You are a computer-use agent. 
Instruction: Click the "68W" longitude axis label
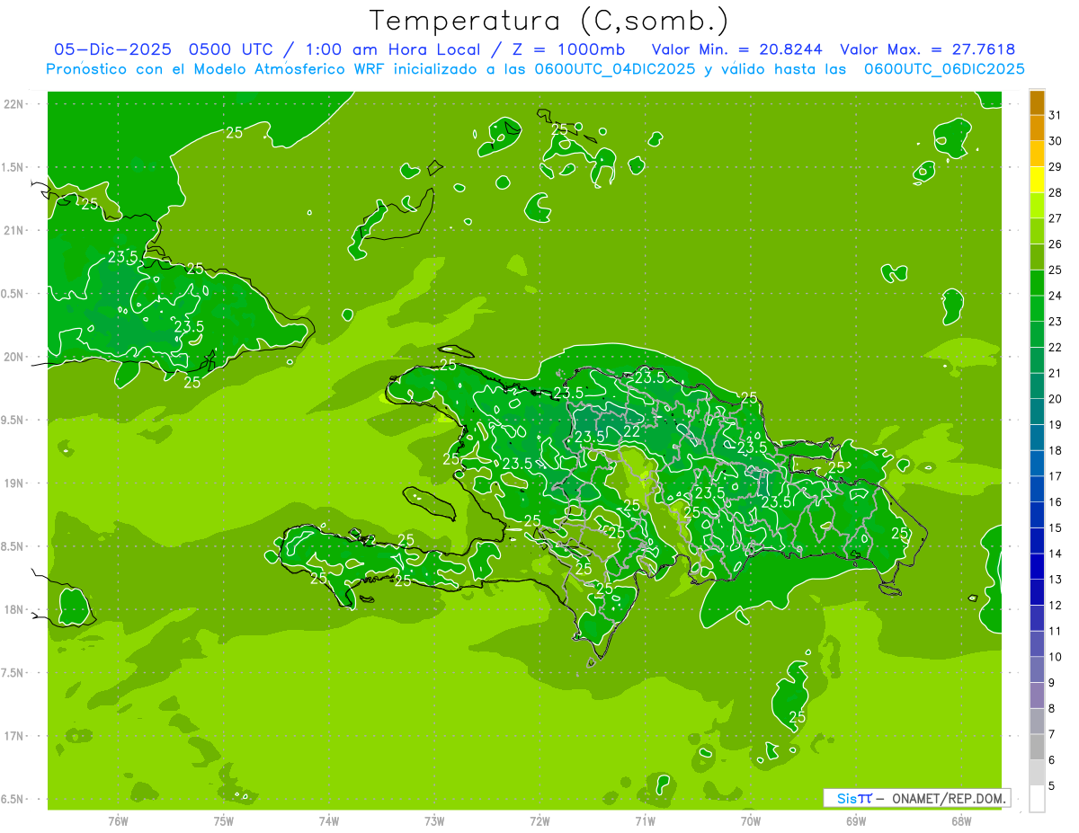[961, 821]
